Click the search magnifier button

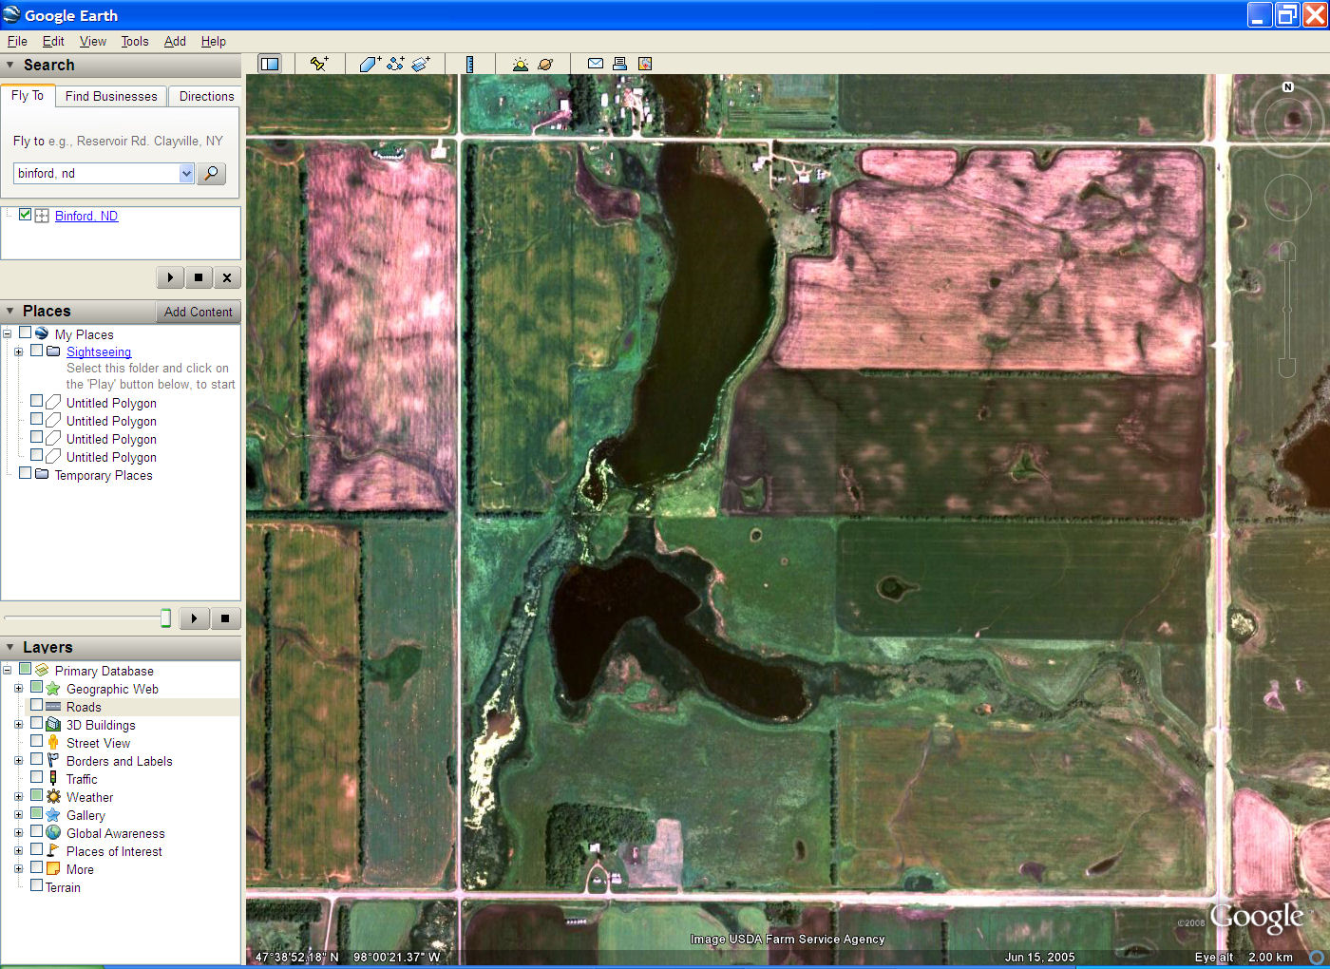click(211, 173)
